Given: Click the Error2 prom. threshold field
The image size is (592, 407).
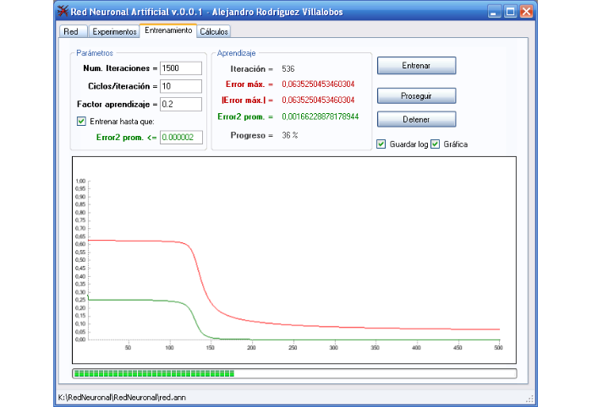Looking at the screenshot, I should 181,137.
